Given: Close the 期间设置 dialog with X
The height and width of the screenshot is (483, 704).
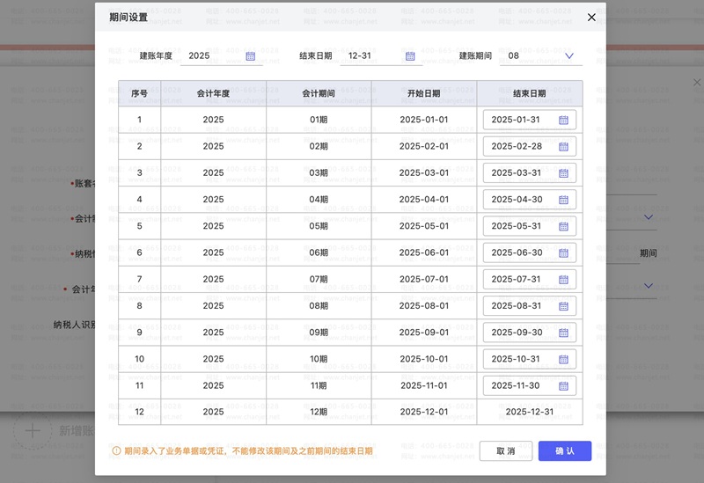Looking at the screenshot, I should pos(591,17).
